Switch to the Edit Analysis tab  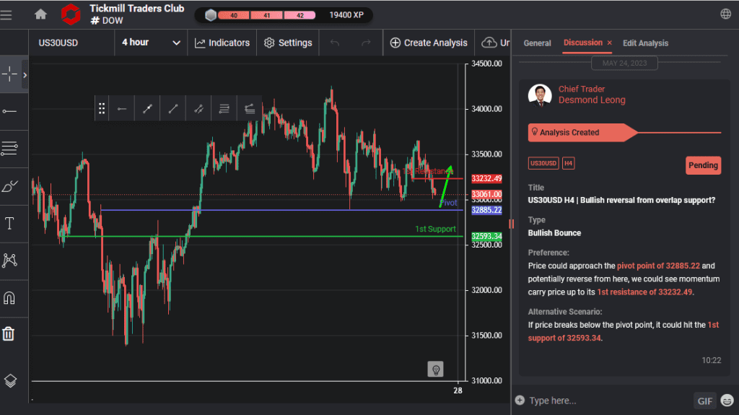click(645, 43)
